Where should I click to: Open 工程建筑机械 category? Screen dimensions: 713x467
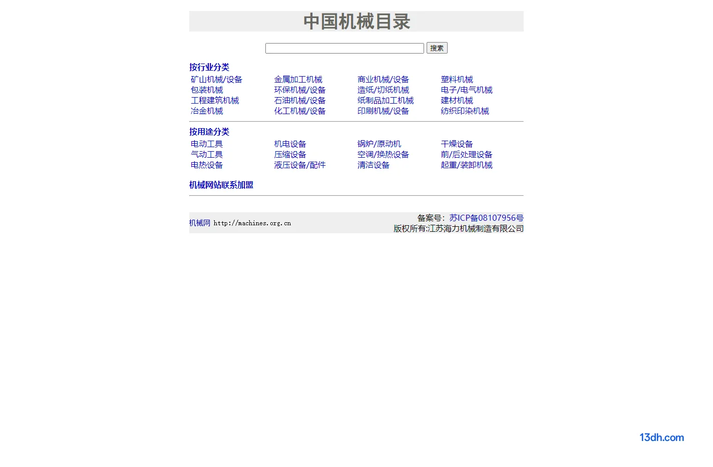(215, 101)
